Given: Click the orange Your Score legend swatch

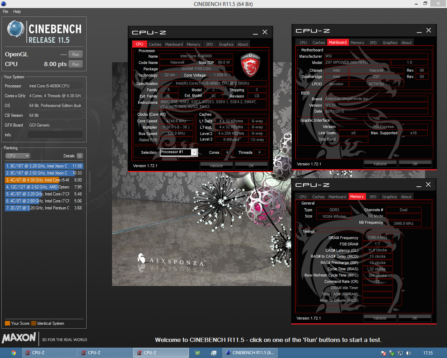Looking at the screenshot, I should point(7,323).
